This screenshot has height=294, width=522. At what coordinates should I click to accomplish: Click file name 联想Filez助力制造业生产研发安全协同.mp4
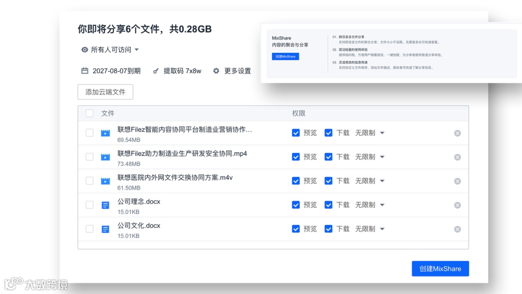click(182, 153)
